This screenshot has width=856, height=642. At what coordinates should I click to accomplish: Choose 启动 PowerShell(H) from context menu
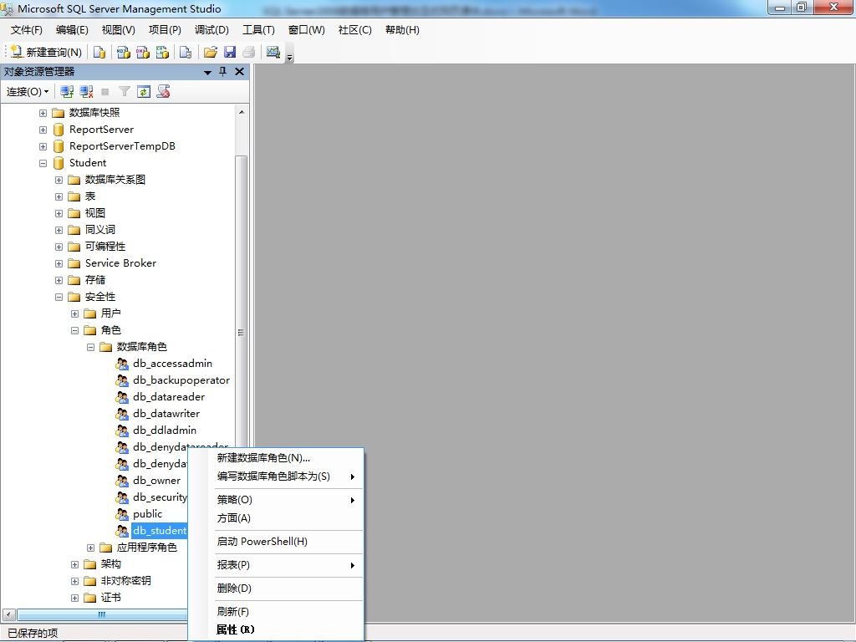276,542
